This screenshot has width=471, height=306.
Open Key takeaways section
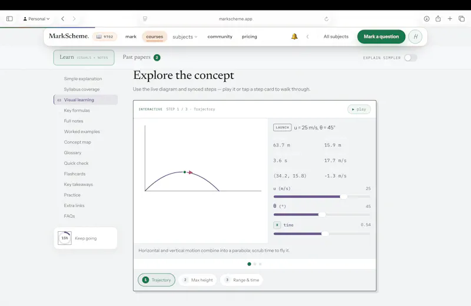(78, 184)
